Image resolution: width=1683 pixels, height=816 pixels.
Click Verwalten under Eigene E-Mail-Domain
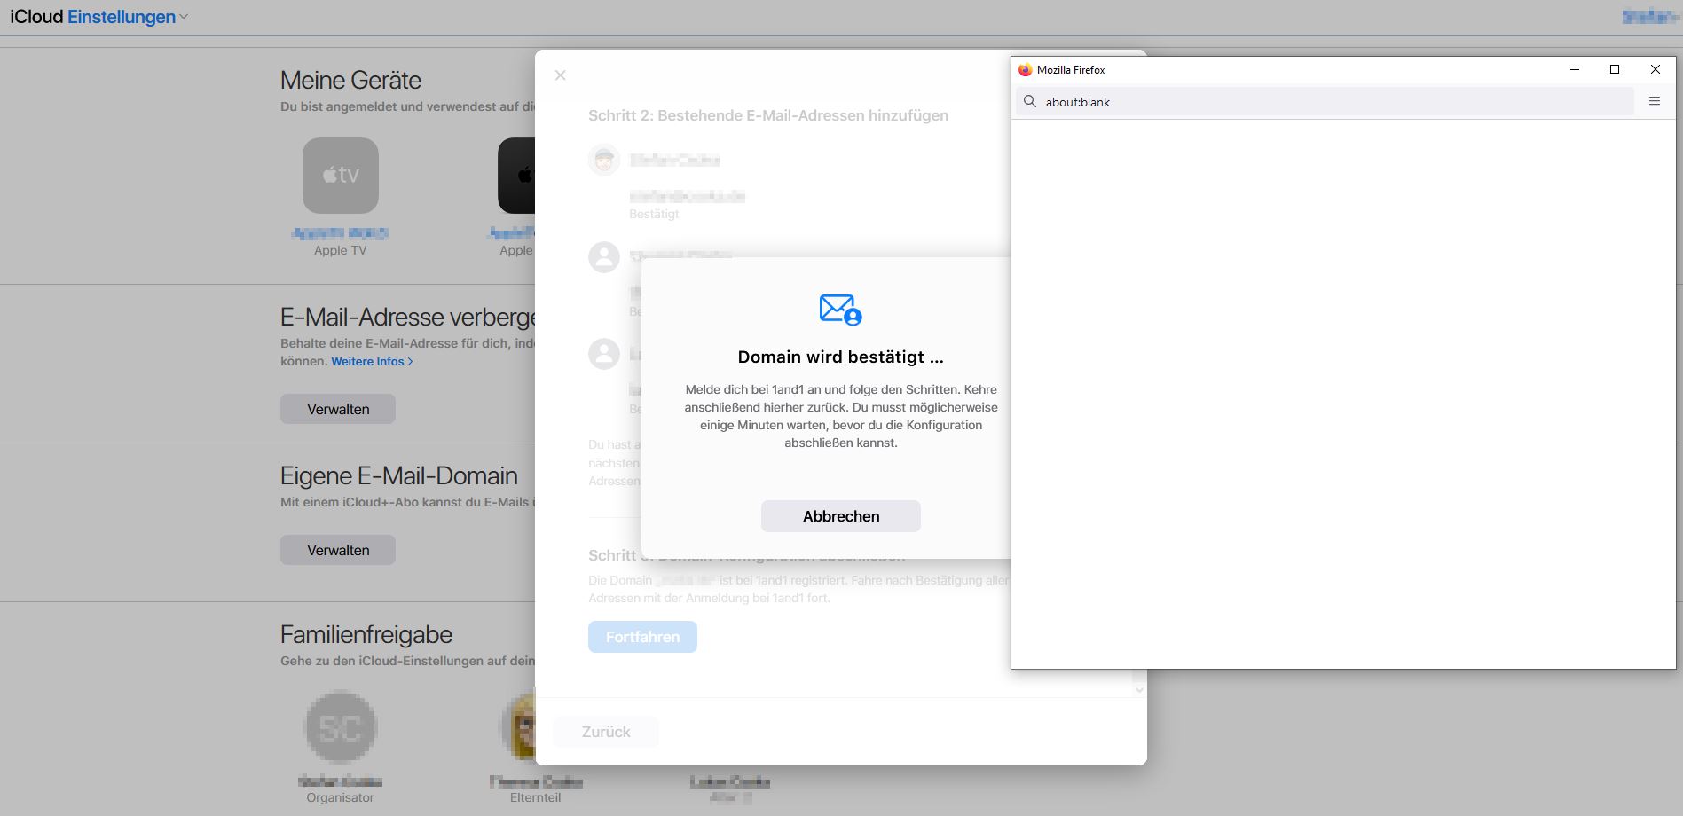[x=338, y=550]
